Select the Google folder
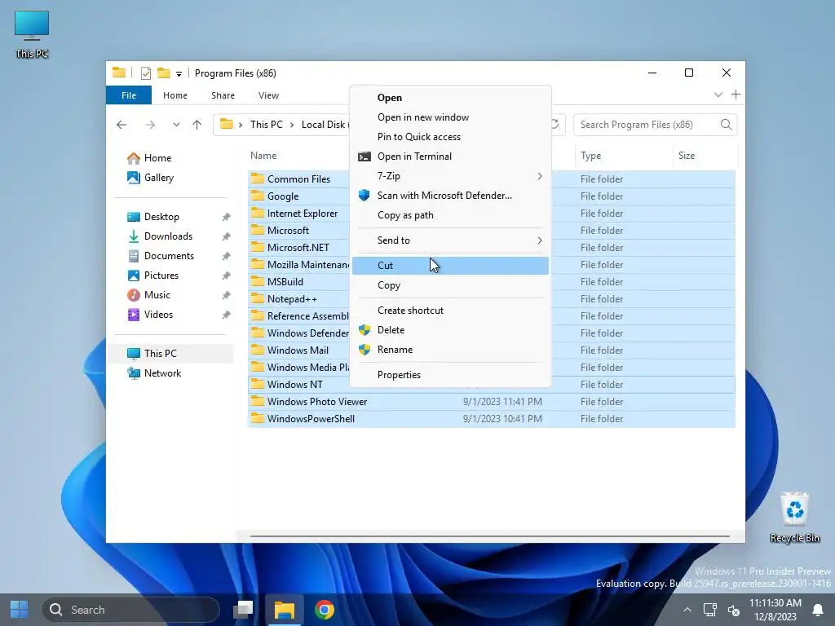Screen dimensions: 835x626 [x=283, y=196]
